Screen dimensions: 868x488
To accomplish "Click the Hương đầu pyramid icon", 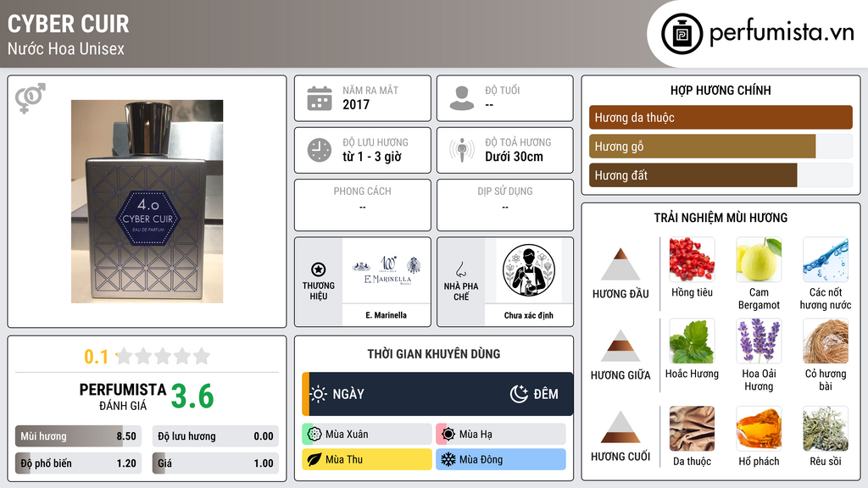I will (620, 264).
